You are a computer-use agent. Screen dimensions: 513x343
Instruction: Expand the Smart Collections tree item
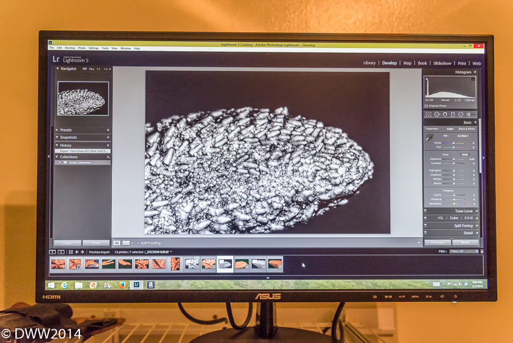[60, 162]
